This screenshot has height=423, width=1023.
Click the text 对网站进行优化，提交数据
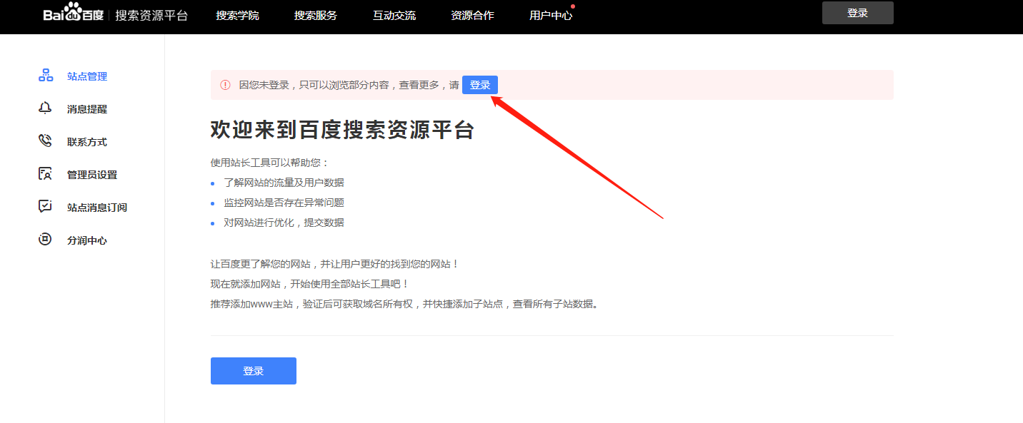click(x=284, y=223)
